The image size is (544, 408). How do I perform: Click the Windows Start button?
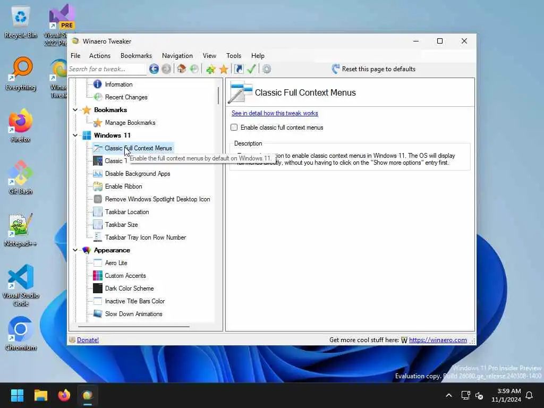pyautogui.click(x=17, y=395)
